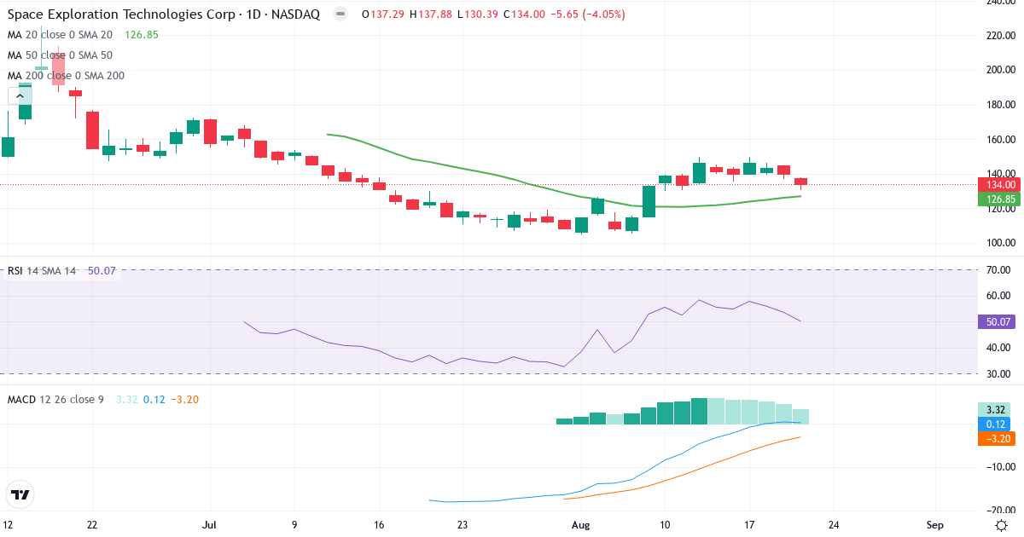The height and width of the screenshot is (537, 1024).
Task: Click the Sep label on time axis
Action: tap(935, 525)
